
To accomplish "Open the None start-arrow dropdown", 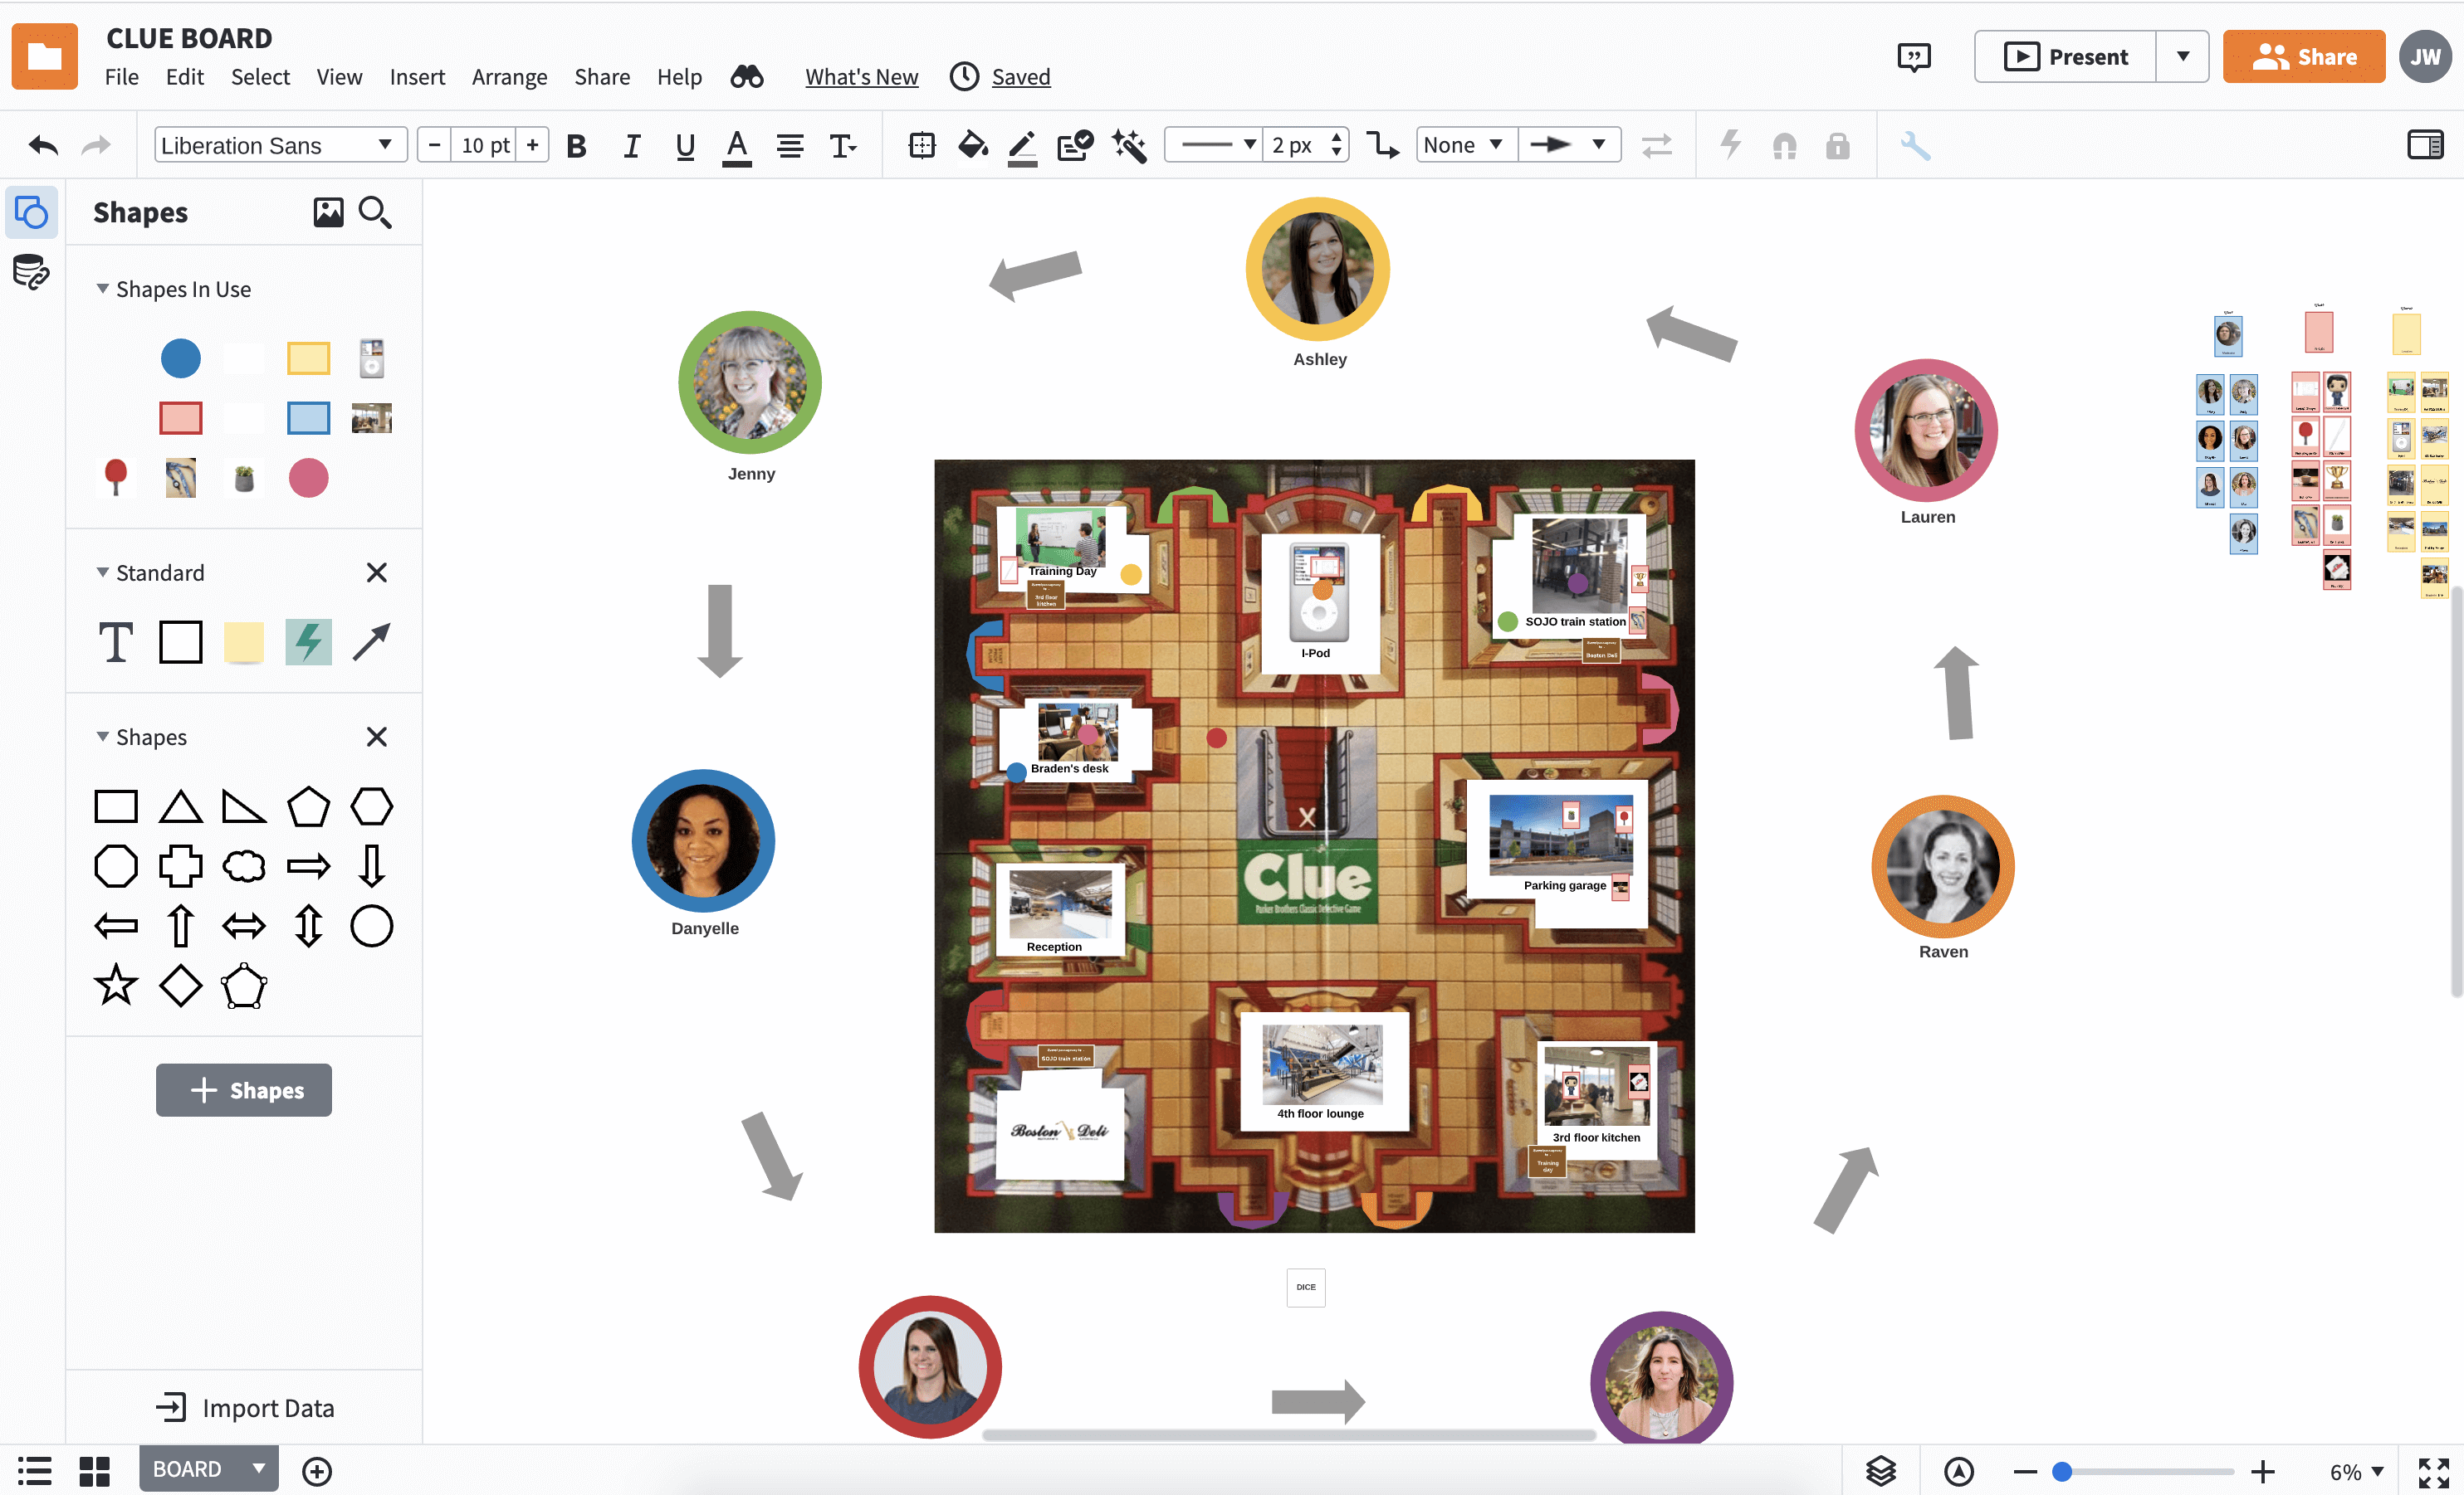I will click(1466, 145).
